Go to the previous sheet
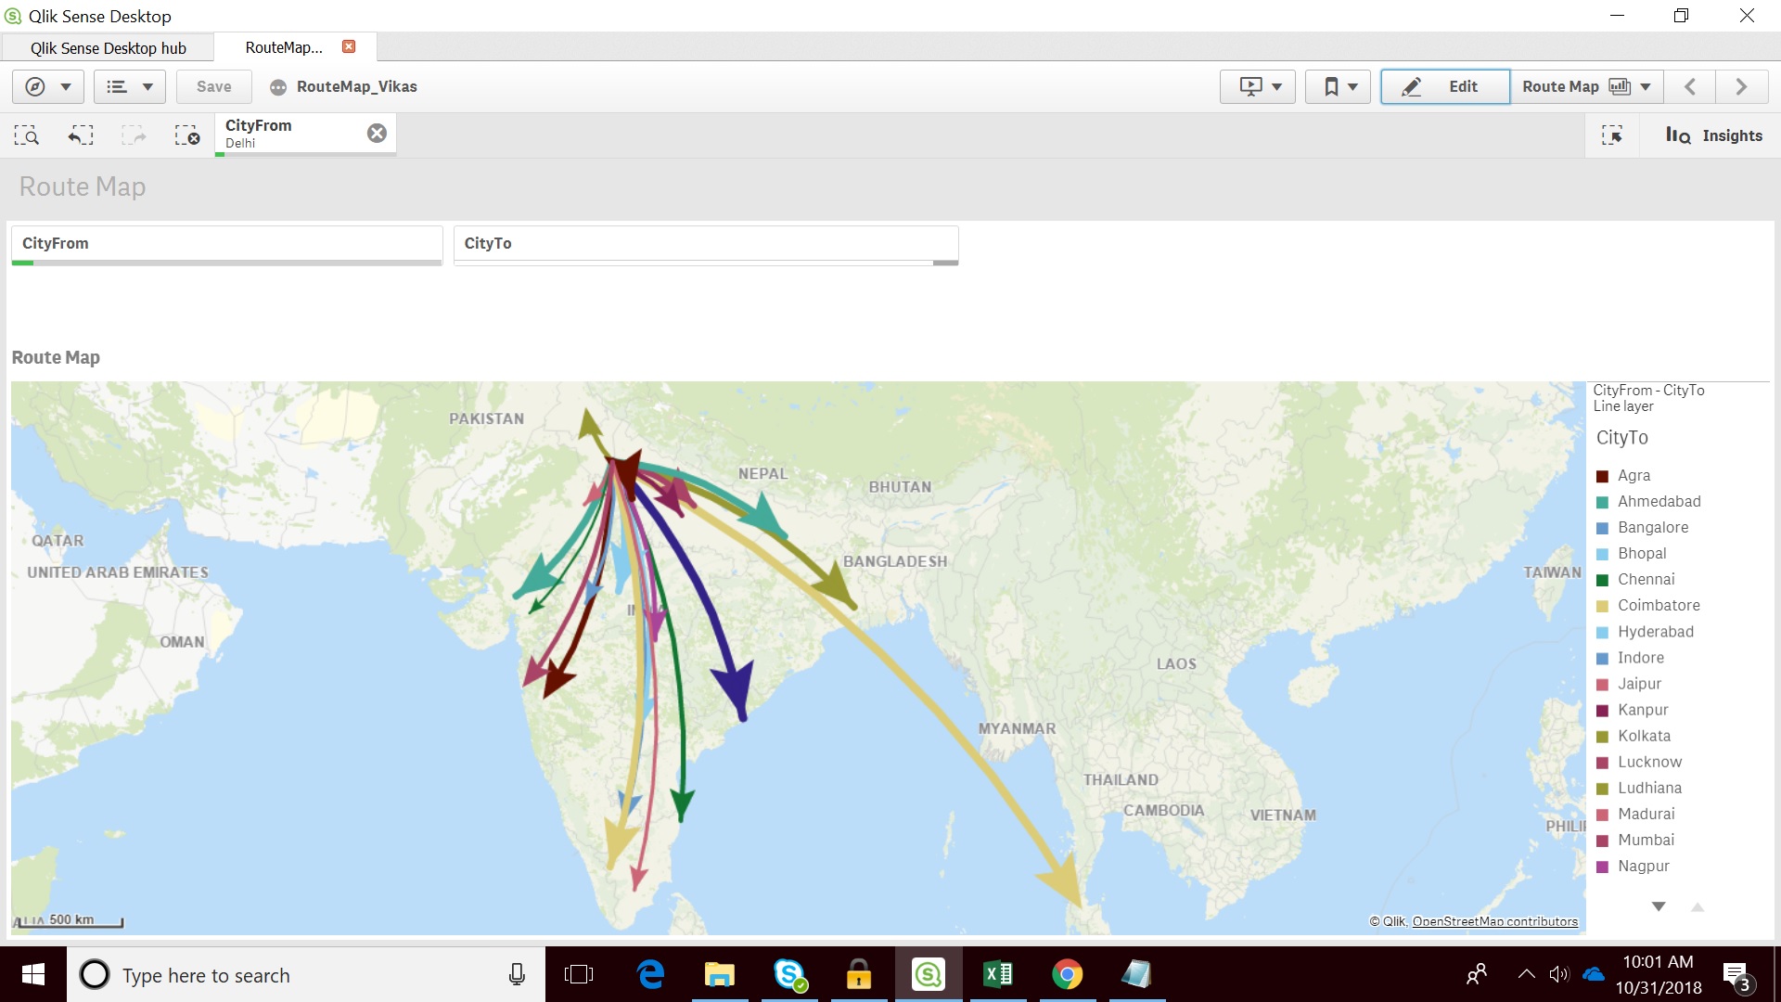The height and width of the screenshot is (1002, 1781). click(1689, 86)
